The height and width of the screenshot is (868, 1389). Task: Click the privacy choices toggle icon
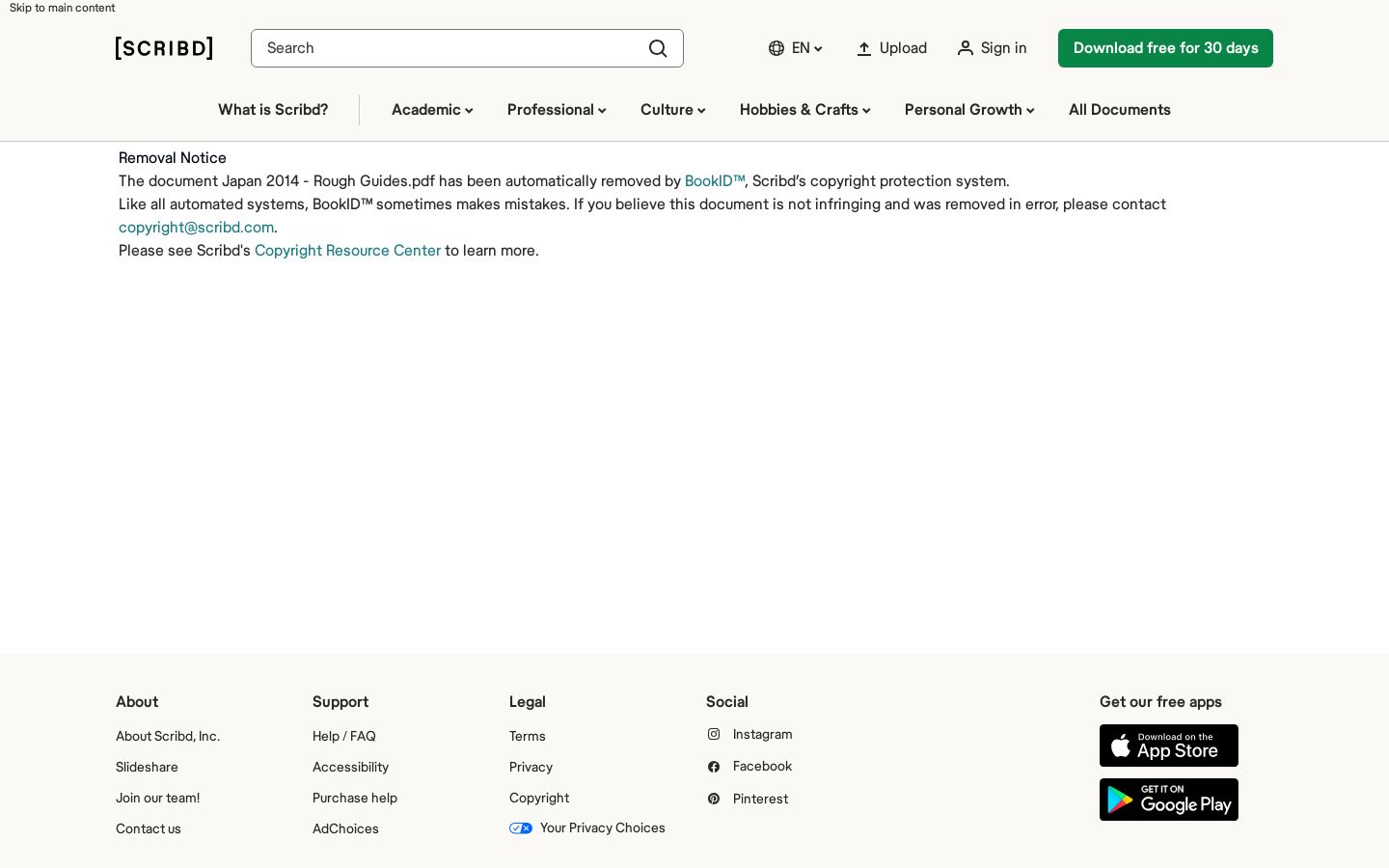coord(521,827)
